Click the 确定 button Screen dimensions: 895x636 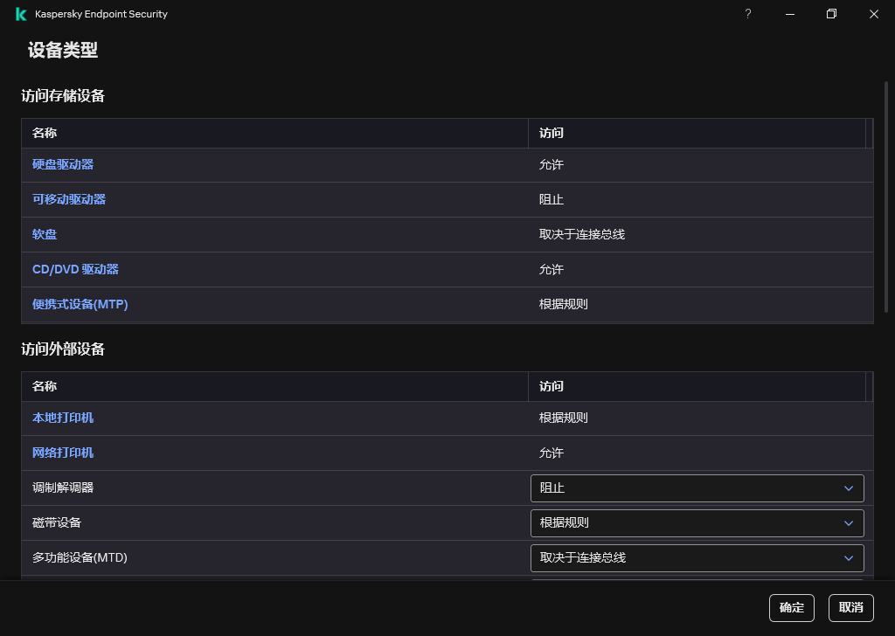[x=792, y=608]
